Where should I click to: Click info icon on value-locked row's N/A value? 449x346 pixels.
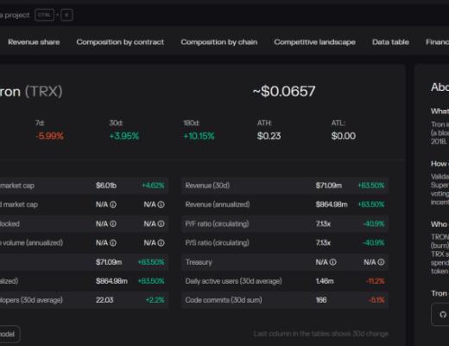pos(113,224)
